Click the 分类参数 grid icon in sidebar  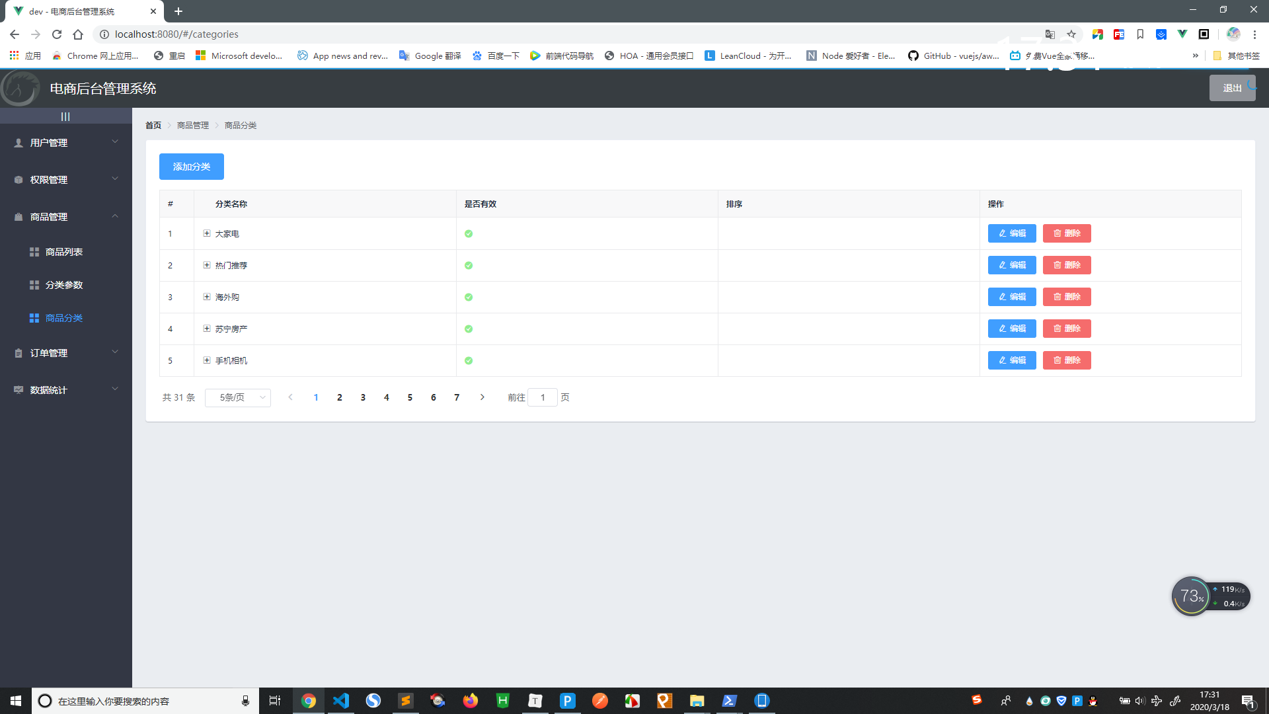[34, 285]
